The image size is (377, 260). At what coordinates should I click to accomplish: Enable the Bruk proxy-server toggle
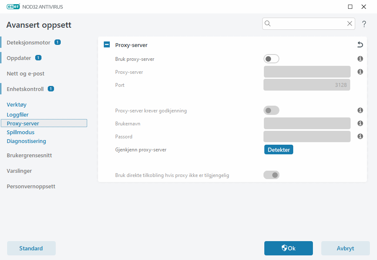pos(271,59)
